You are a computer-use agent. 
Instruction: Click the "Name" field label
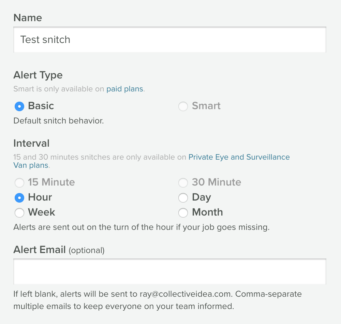click(x=28, y=18)
